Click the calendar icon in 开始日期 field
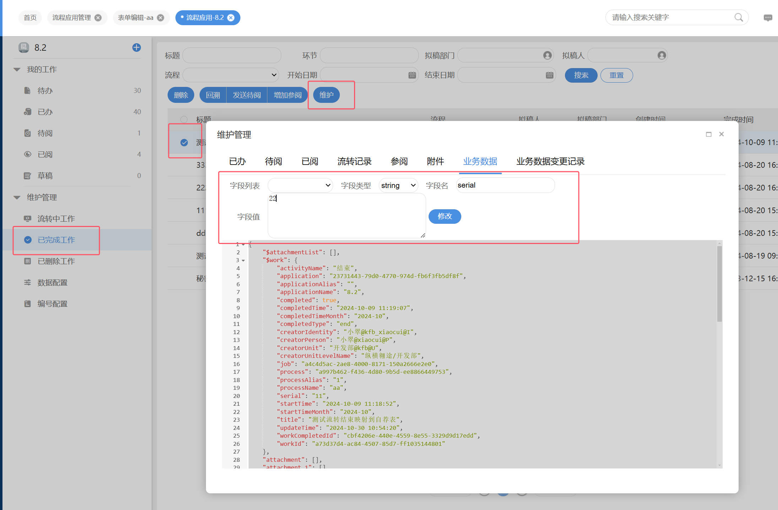Screen dimensions: 778x510 (x=412, y=75)
